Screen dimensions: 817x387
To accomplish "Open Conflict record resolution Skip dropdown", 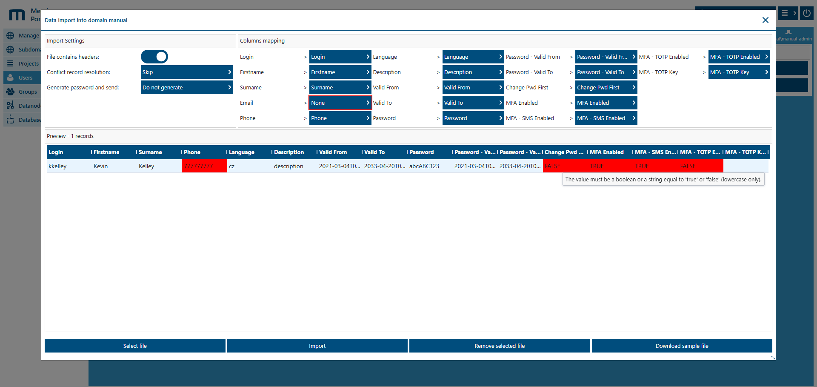I will click(187, 72).
